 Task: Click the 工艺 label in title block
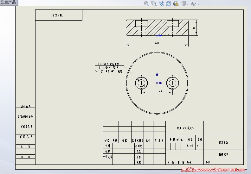click(x=138, y=151)
